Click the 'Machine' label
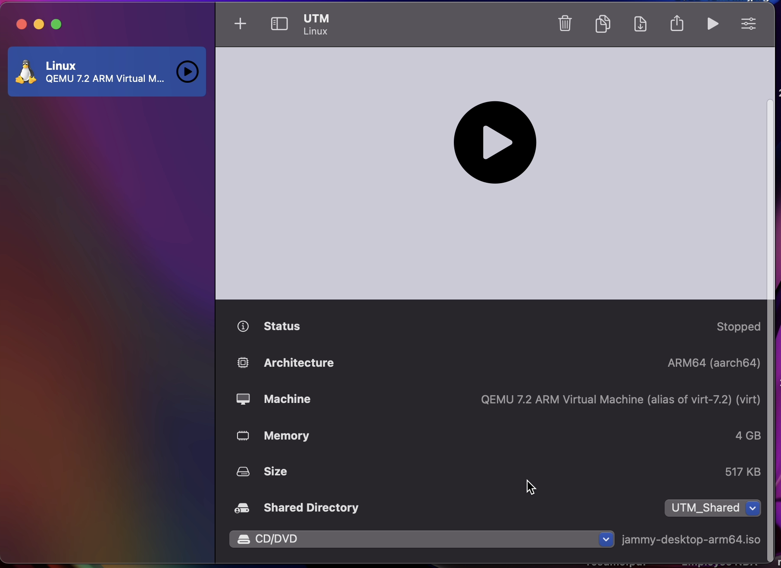 [287, 399]
